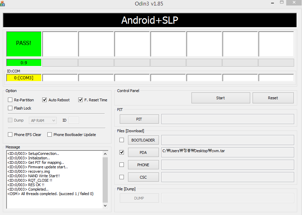Click the yellow 0:[COM3] port field
302x215 pixels.
pos(24,78)
